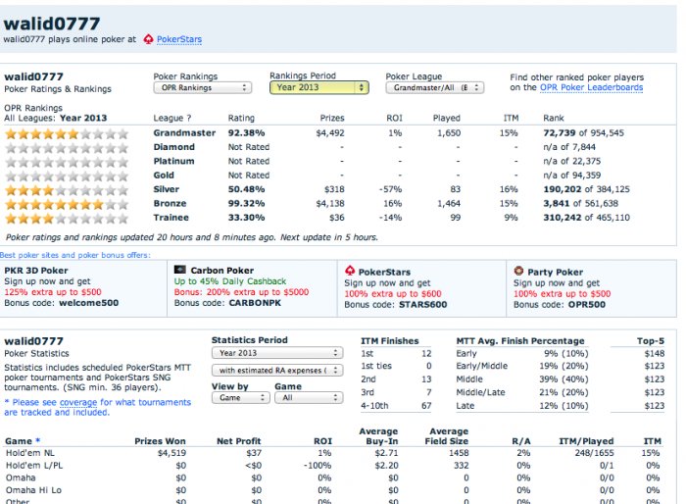
Task: Click the Hold'em NL game row
Action: point(334,453)
